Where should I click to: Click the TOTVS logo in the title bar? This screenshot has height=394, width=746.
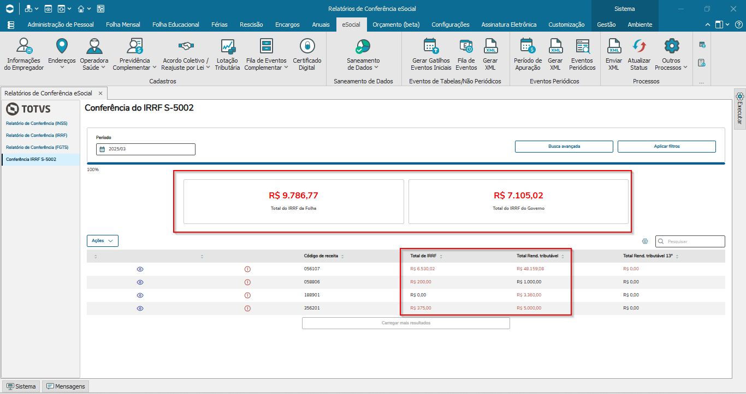(9, 9)
